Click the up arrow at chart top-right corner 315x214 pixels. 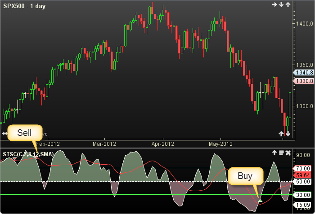pos(288,4)
